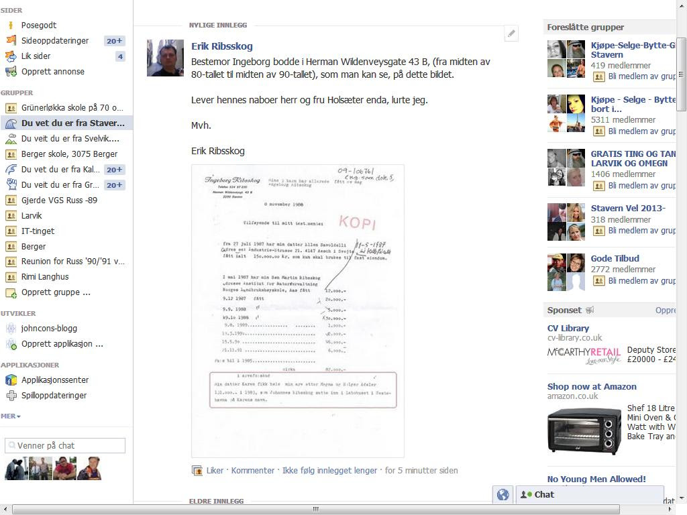Open the globe notifications icon near Chat
The height and width of the screenshot is (515, 687).
point(503,495)
